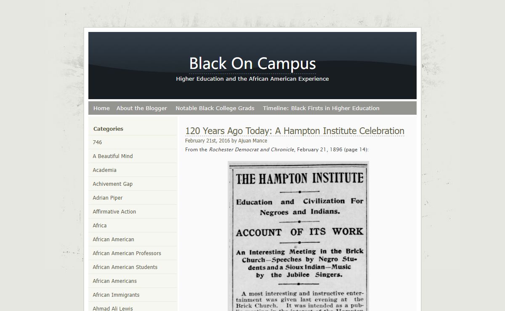
Task: Click the Hampton Institute newspaper clipping image
Action: [x=298, y=236]
